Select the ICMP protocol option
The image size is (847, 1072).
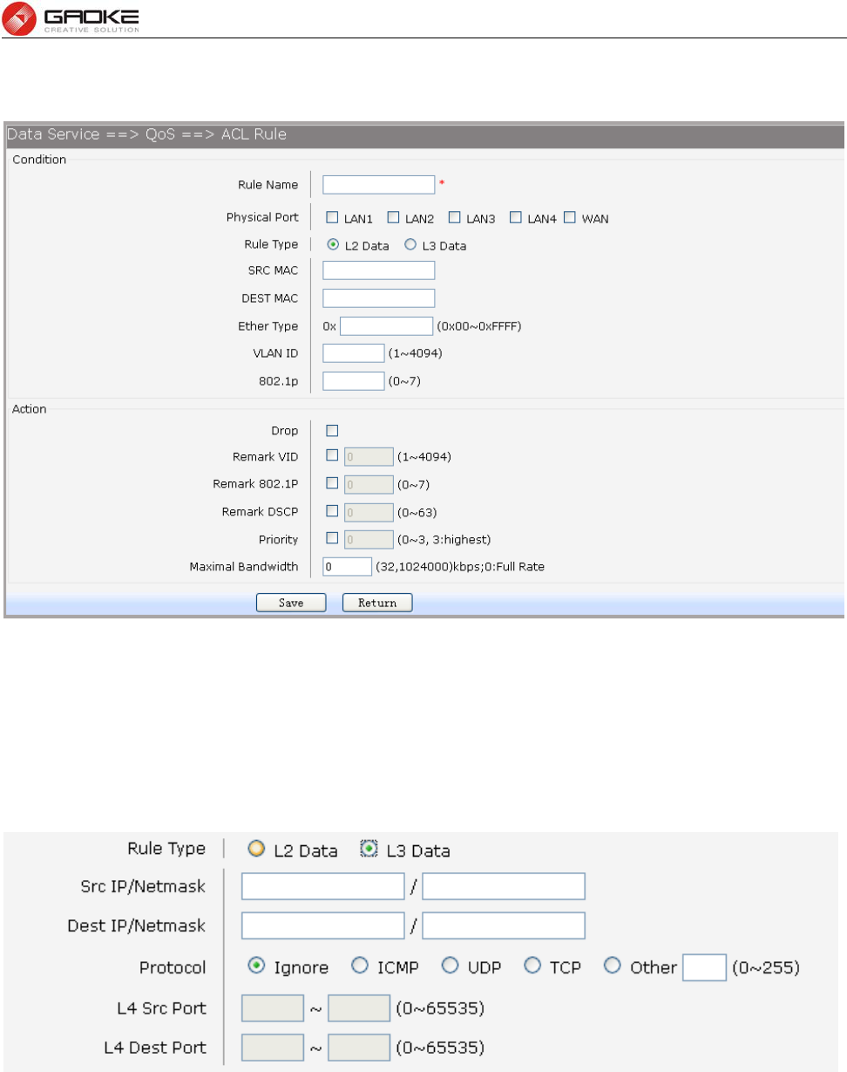tap(358, 966)
